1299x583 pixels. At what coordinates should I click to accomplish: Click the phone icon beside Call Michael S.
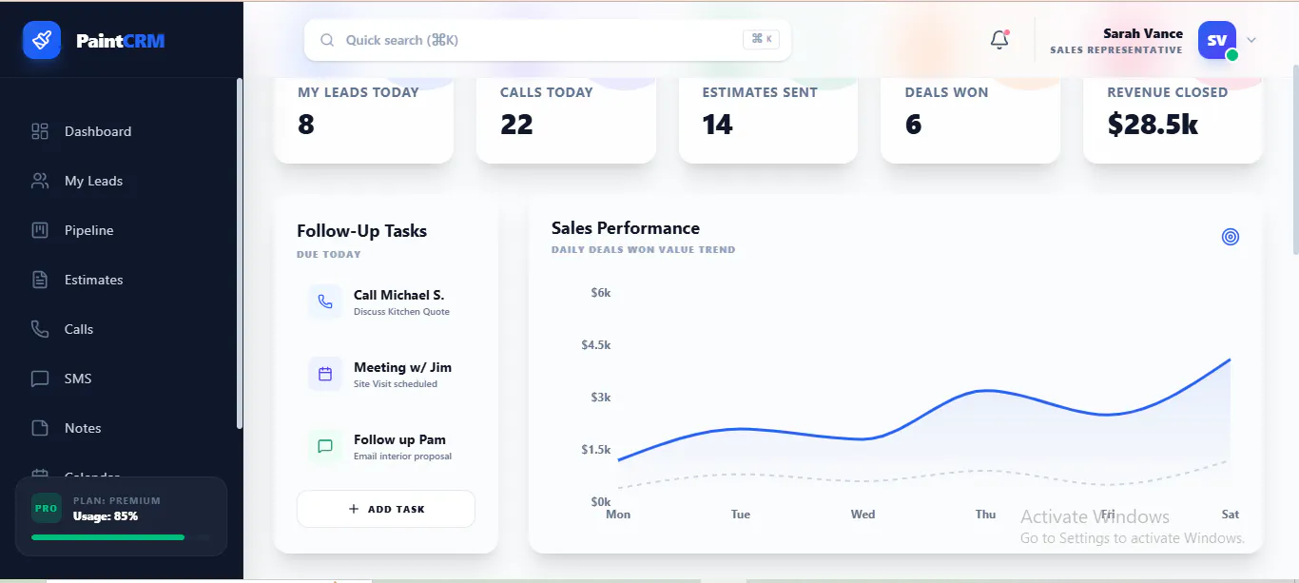click(325, 301)
